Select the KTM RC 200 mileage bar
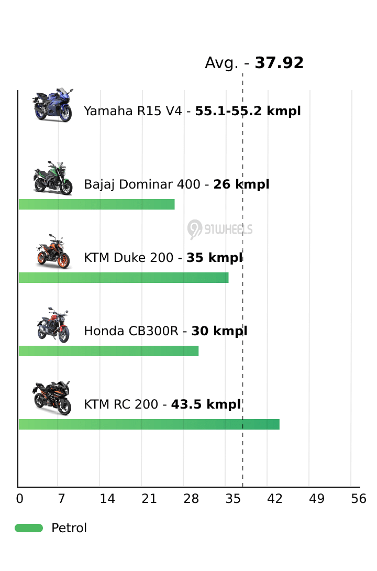The height and width of the screenshot is (571, 377). tap(149, 424)
